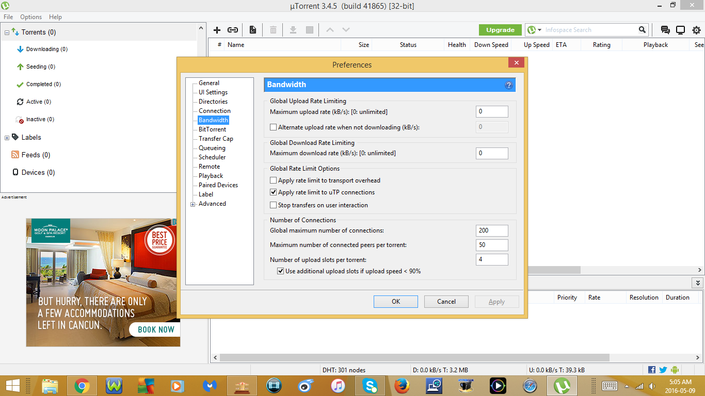Open Chrome from the taskbar
The width and height of the screenshot is (705, 396).
tap(82, 386)
